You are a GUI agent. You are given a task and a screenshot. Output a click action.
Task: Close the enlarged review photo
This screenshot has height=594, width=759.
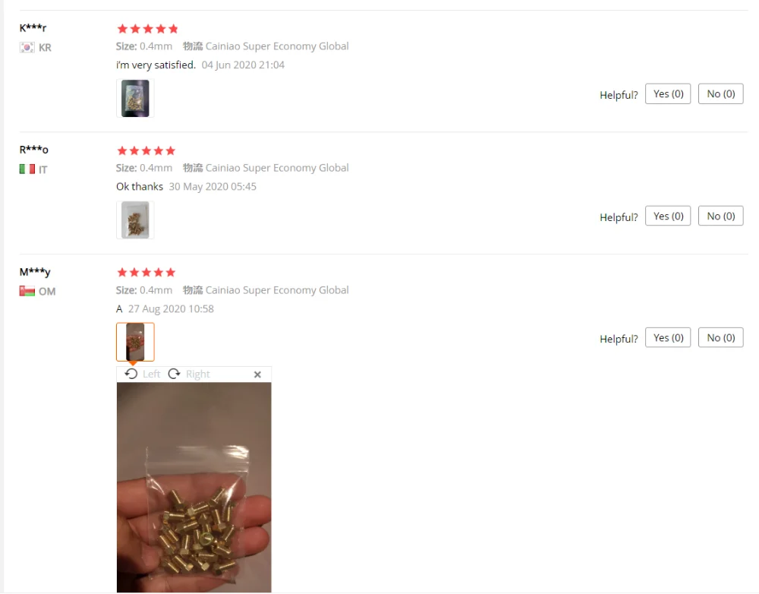257,374
